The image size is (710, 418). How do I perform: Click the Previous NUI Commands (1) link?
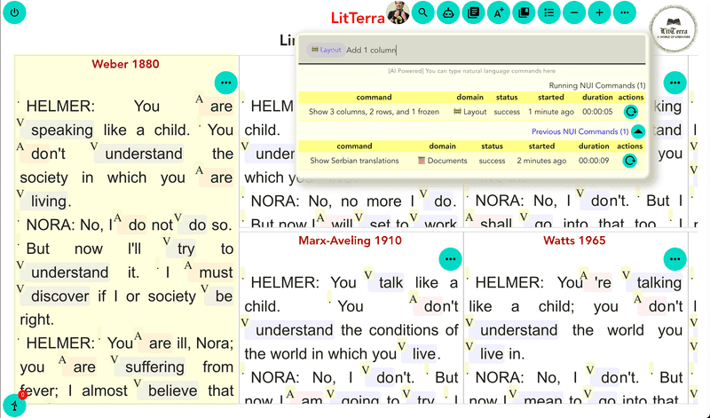pyautogui.click(x=580, y=131)
